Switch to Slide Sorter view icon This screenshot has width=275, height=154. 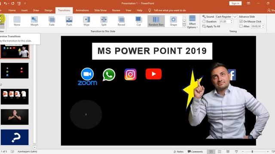pyautogui.click(x=220, y=151)
